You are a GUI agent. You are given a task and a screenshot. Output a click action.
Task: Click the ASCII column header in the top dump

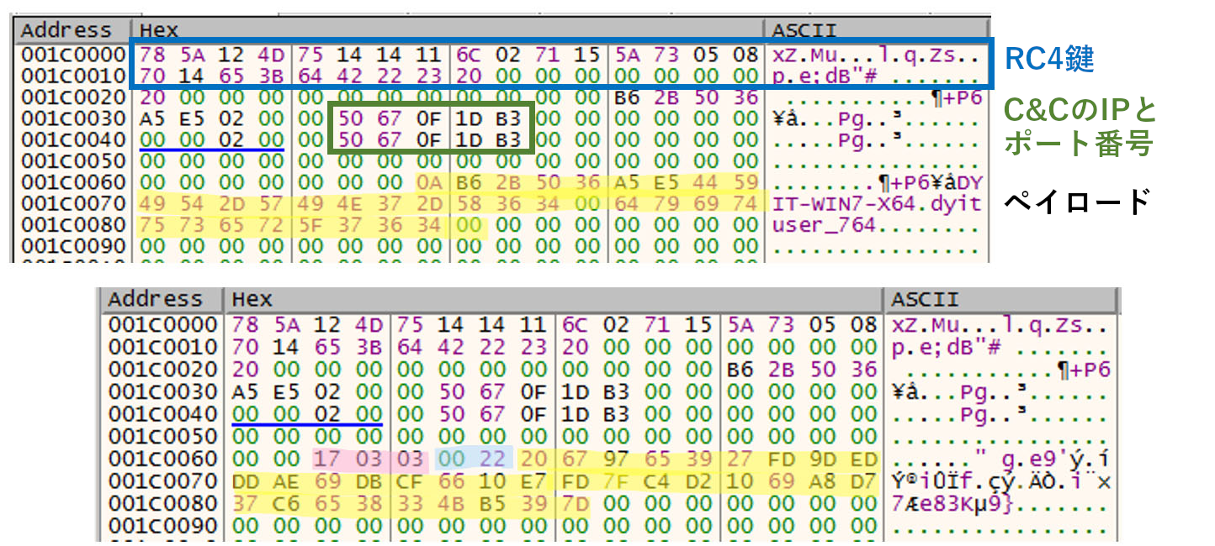click(x=804, y=31)
